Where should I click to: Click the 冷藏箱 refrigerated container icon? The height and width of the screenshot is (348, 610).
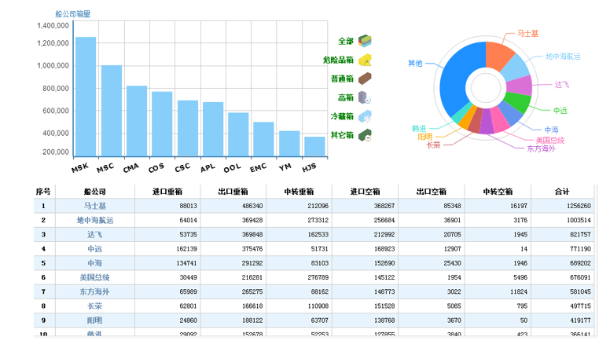(x=365, y=116)
